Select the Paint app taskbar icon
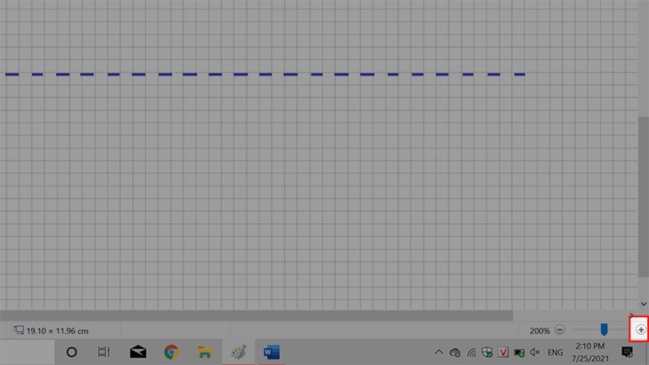Viewport: 649px width, 365px height. (x=239, y=352)
